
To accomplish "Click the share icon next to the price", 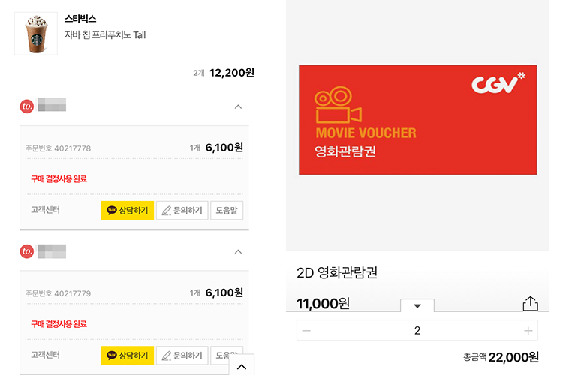I will [530, 303].
